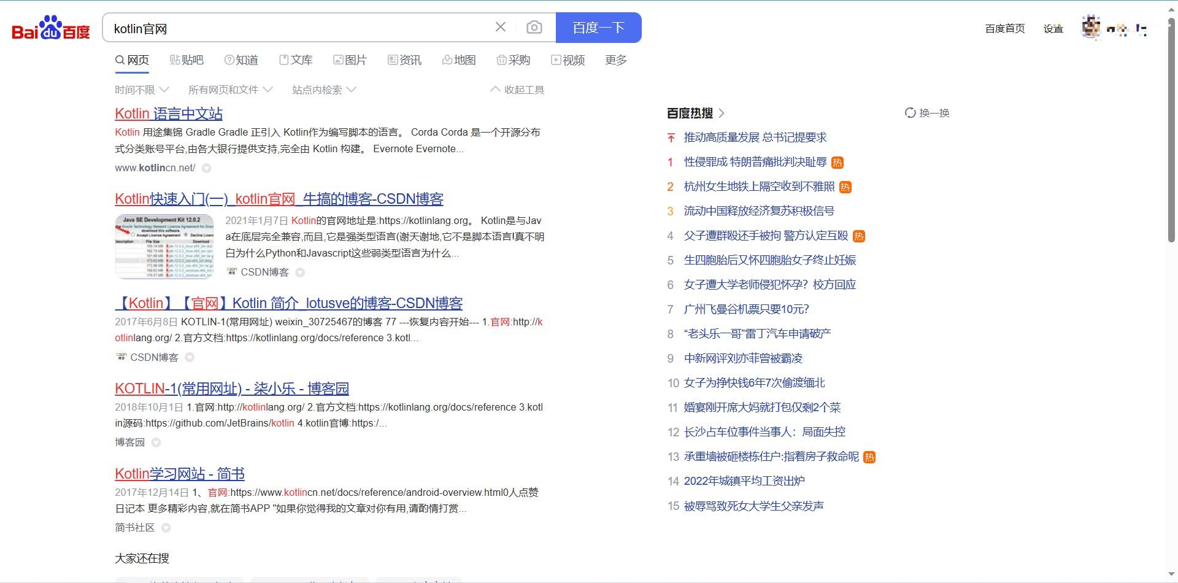Click the 百度一下 search button
The image size is (1178, 583).
599,28
